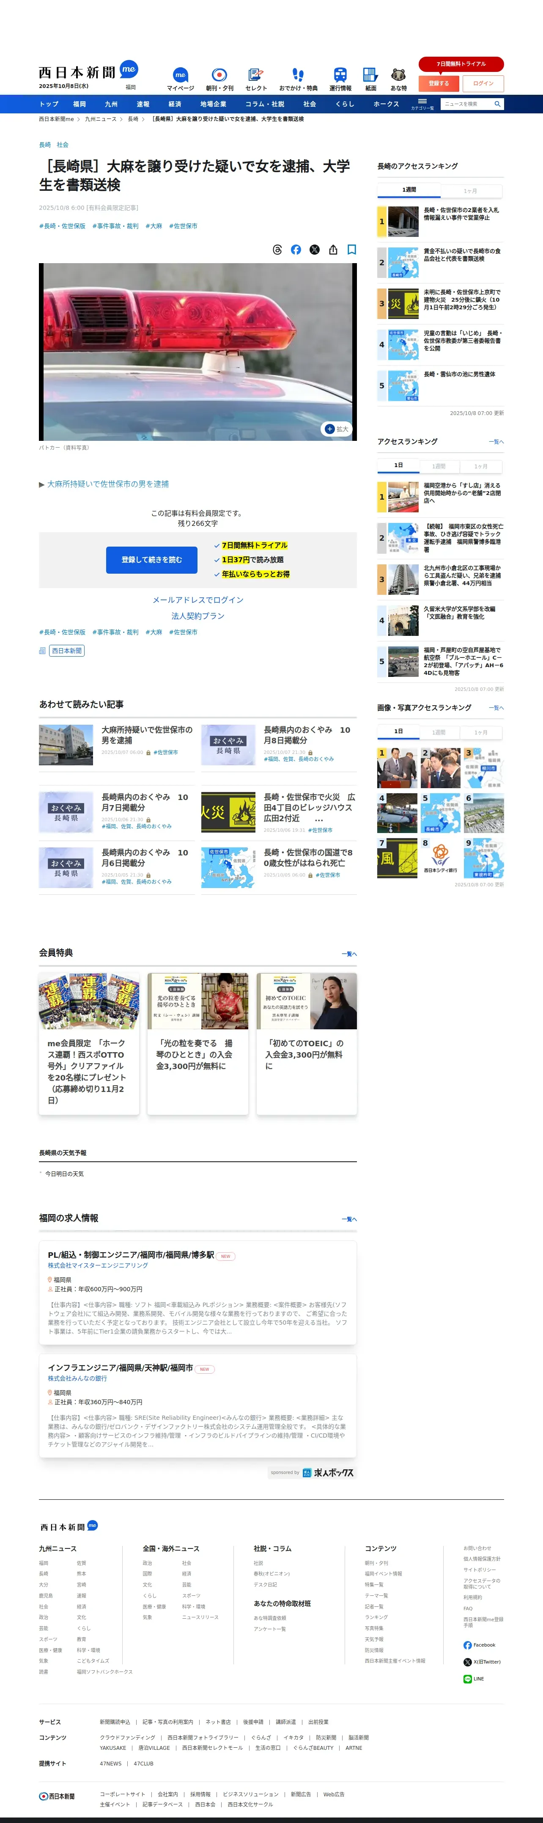This screenshot has height=1823, width=543.
Task: Open 福岡 in the navigation bar
Action: (79, 104)
